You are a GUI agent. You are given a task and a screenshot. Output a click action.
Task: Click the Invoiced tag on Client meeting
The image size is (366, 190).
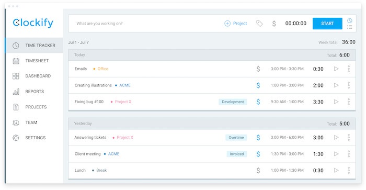pos(237,154)
